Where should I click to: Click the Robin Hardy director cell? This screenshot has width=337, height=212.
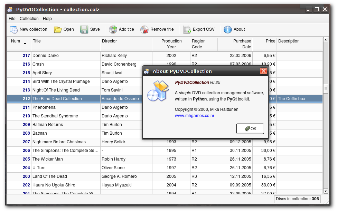[126, 159]
